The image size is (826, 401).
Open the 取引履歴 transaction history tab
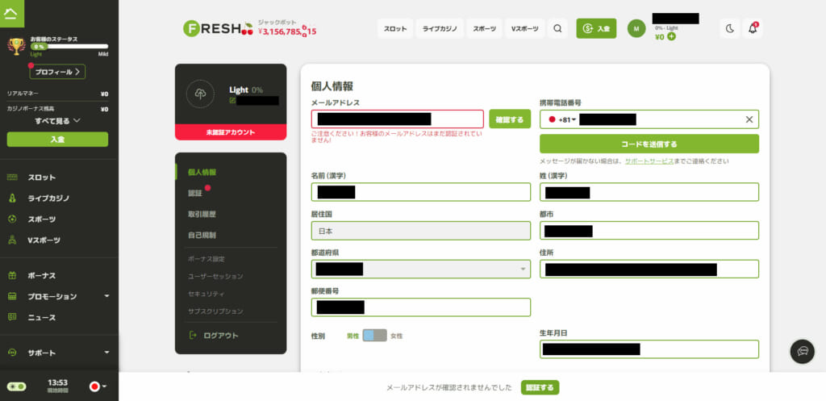(202, 214)
